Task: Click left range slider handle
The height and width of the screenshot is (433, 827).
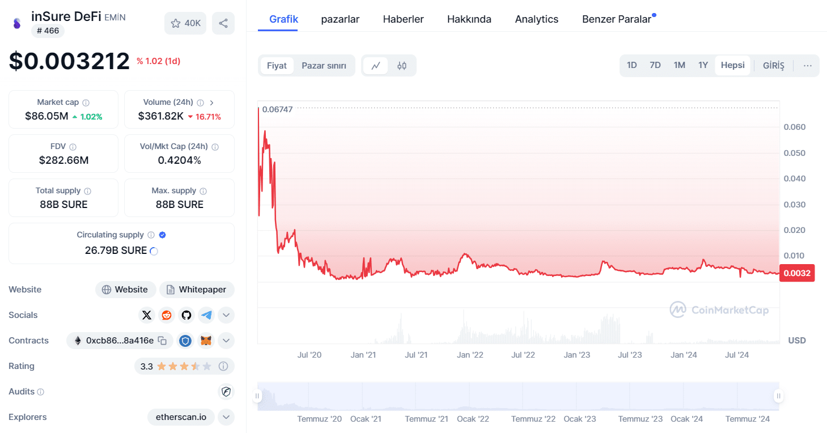Action: [x=258, y=396]
